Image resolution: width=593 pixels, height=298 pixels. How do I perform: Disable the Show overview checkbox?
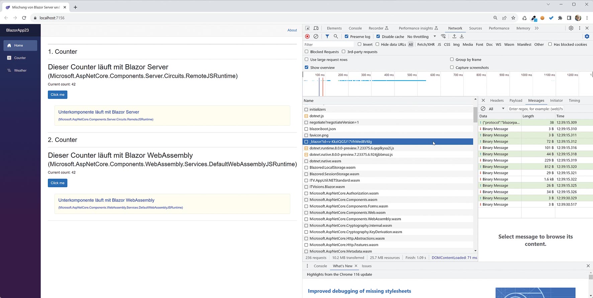(306, 67)
